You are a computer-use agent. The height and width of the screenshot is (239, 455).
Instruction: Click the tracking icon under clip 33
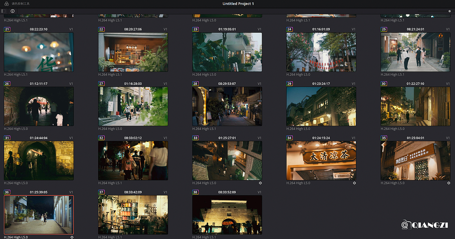click(x=260, y=183)
